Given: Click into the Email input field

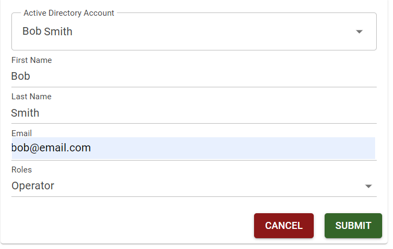Looking at the screenshot, I should pyautogui.click(x=193, y=148).
